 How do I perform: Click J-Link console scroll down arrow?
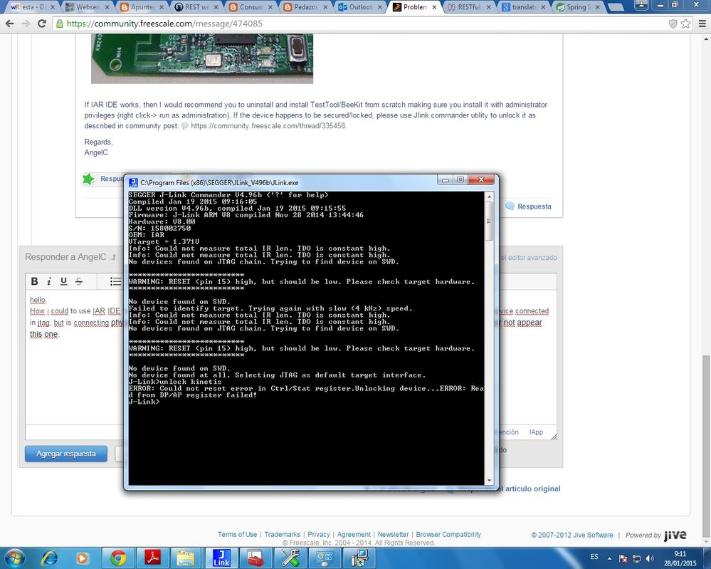click(x=489, y=481)
